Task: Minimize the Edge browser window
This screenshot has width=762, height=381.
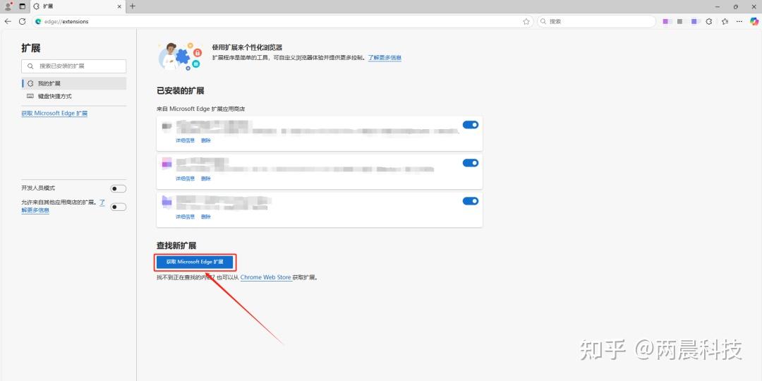Action: point(718,6)
